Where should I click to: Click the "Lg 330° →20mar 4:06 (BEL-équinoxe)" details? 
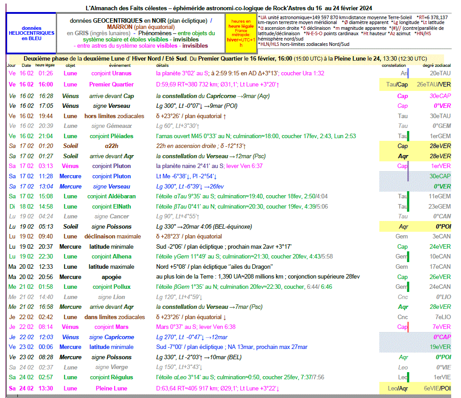(x=204, y=227)
